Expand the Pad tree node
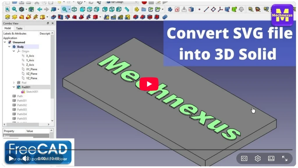The width and height of the screenshot is (298, 168). 14,83
